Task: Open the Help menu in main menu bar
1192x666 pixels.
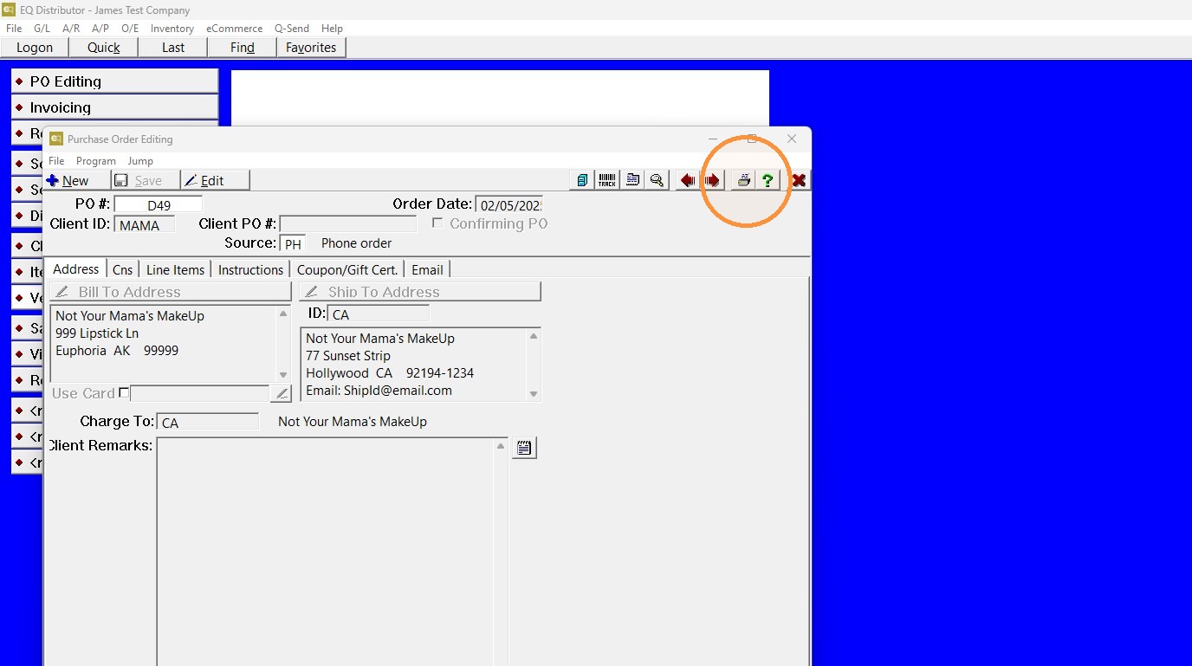Action: tap(332, 29)
